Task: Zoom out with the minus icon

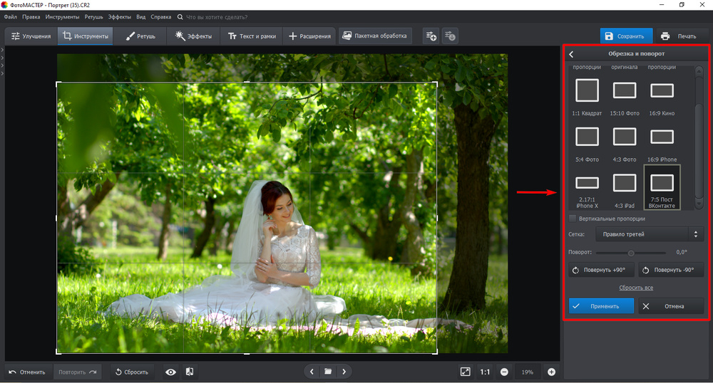Action: tap(504, 372)
